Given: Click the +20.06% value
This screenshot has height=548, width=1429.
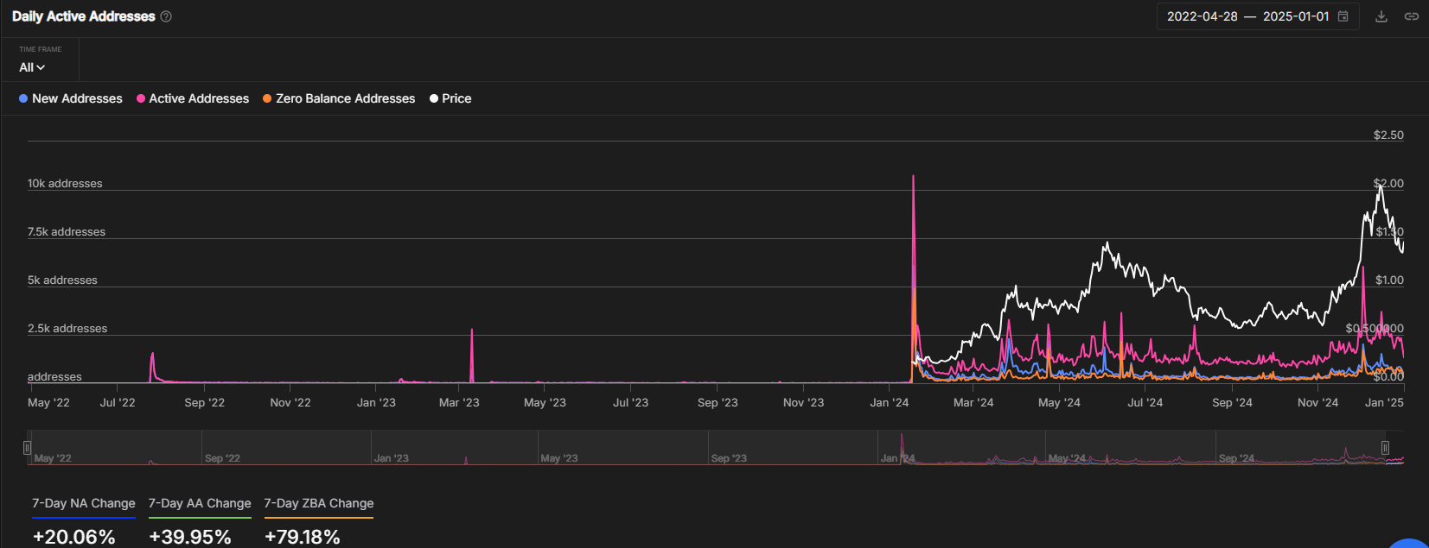Looking at the screenshot, I should point(74,537).
